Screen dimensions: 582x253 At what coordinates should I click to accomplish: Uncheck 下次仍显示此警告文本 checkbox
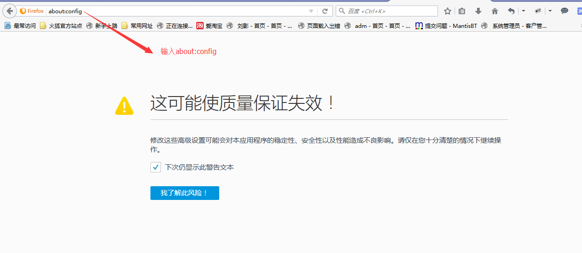155,167
